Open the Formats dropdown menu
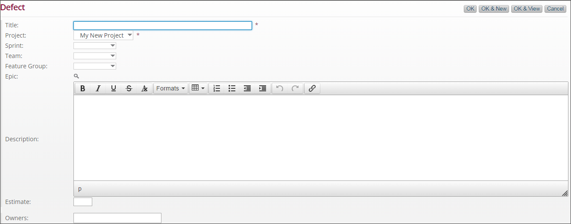Image resolution: width=571 pixels, height=224 pixels. click(x=170, y=88)
